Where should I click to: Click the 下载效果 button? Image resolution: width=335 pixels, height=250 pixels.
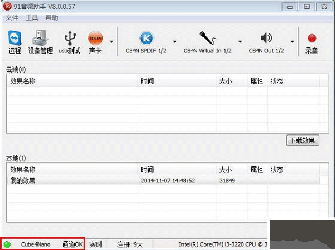(x=303, y=140)
